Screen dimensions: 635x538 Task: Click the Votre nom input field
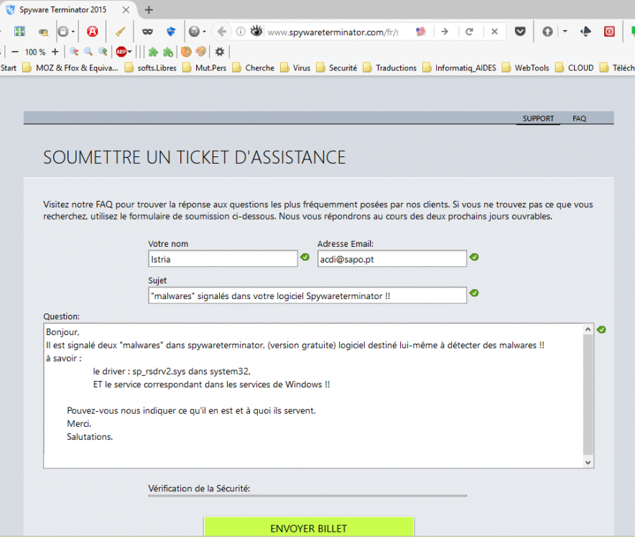tap(223, 259)
